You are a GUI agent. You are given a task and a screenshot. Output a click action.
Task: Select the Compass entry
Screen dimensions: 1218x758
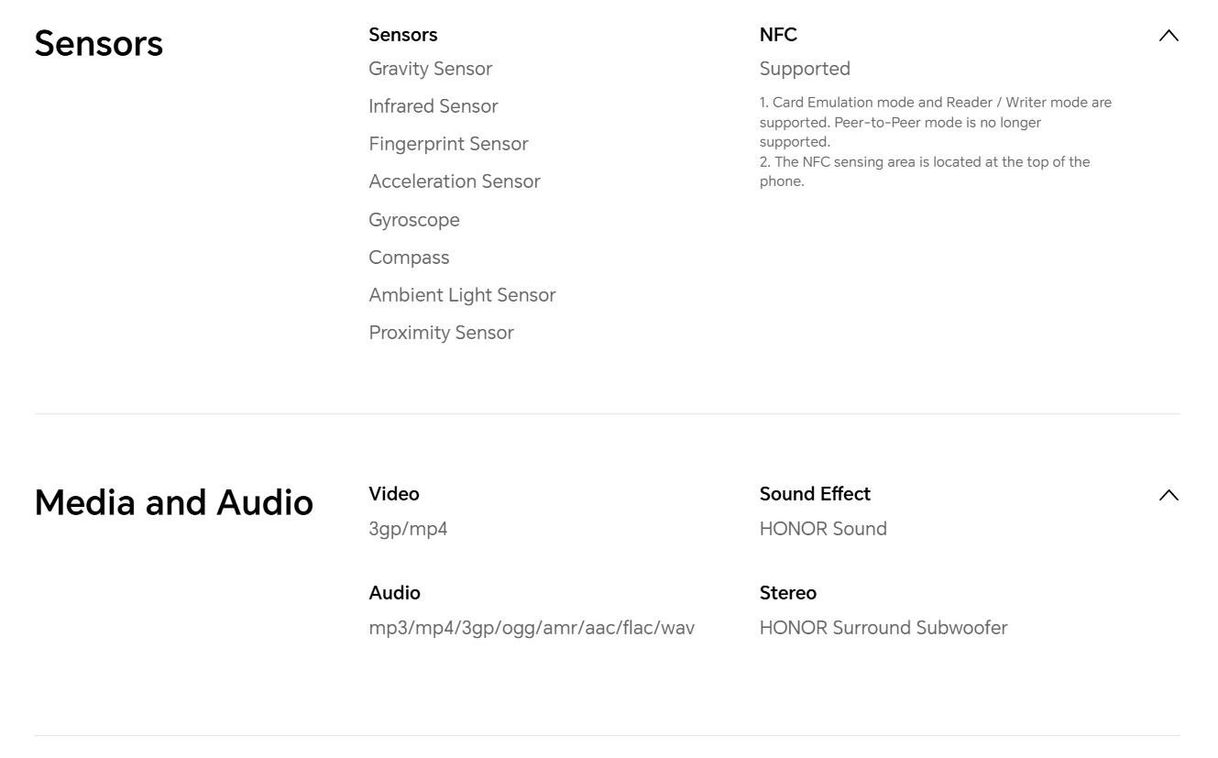tap(409, 258)
